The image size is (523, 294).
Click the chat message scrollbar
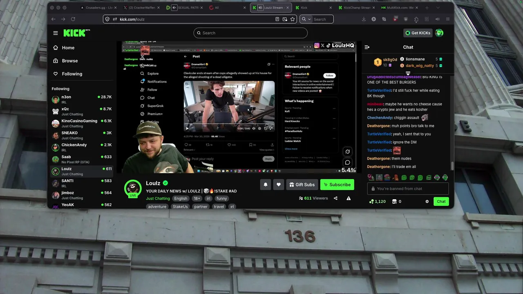(x=452, y=166)
